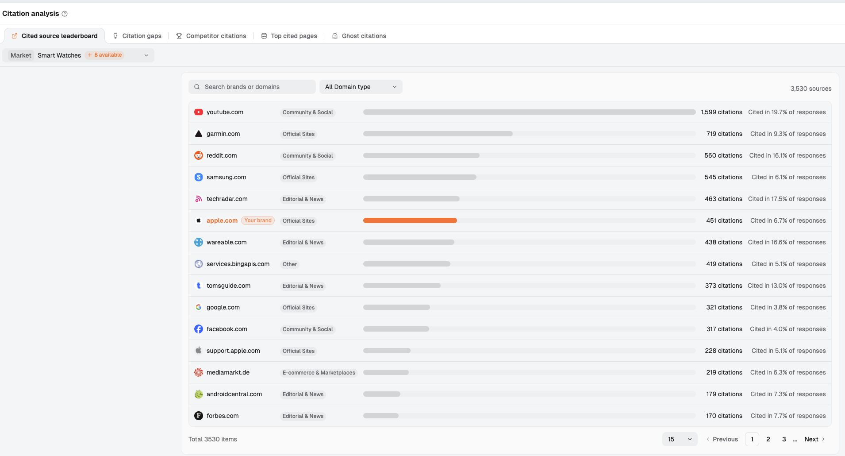Jump to page 2
Screen dimensions: 845x456
(x=768, y=440)
